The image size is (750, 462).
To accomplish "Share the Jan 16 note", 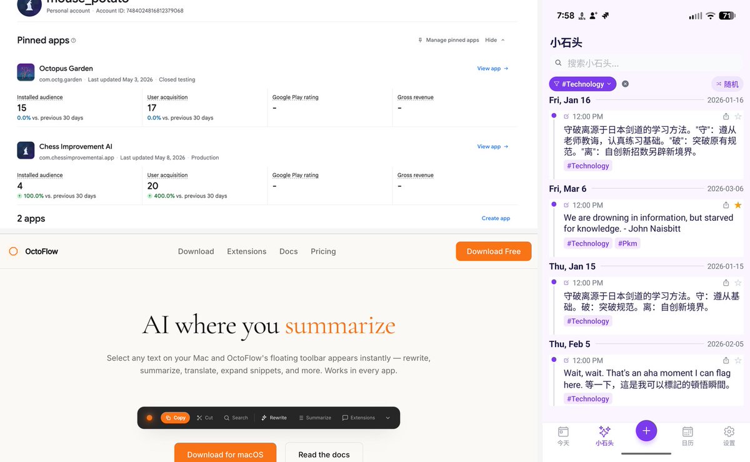I will point(726,116).
